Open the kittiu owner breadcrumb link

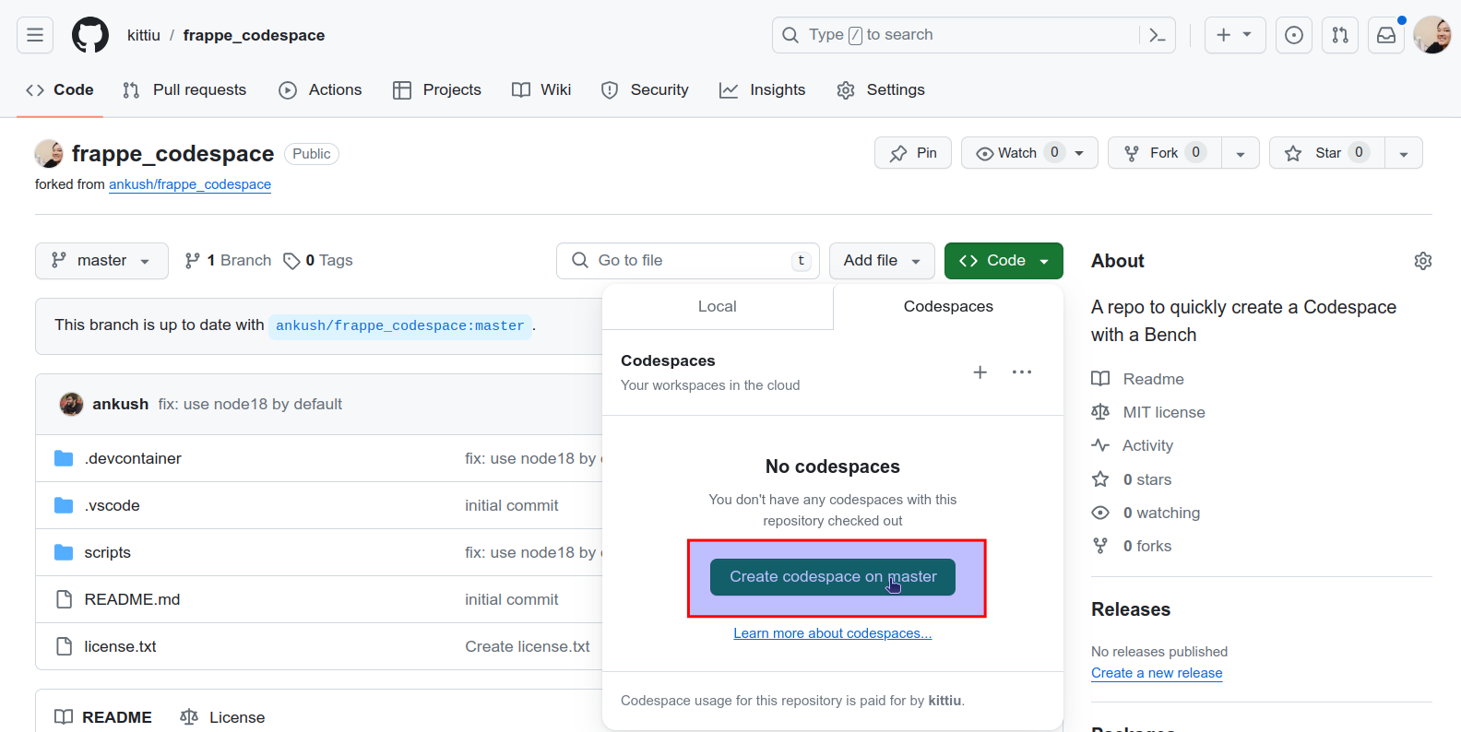[144, 35]
